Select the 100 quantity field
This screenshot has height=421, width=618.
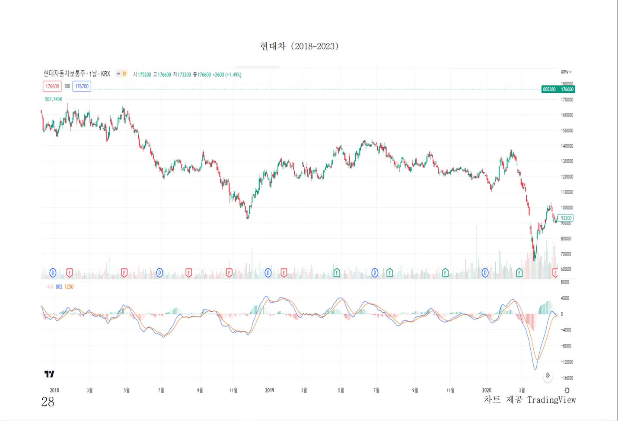[67, 86]
